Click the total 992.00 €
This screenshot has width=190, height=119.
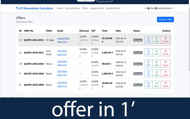coord(106,64)
